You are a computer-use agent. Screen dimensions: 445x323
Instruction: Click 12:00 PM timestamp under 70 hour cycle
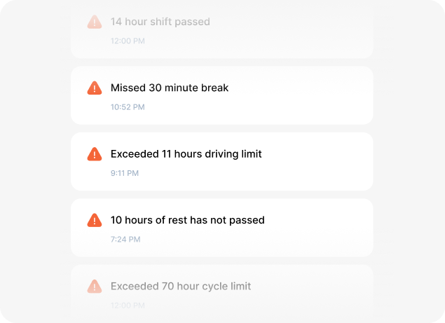pyautogui.click(x=128, y=305)
